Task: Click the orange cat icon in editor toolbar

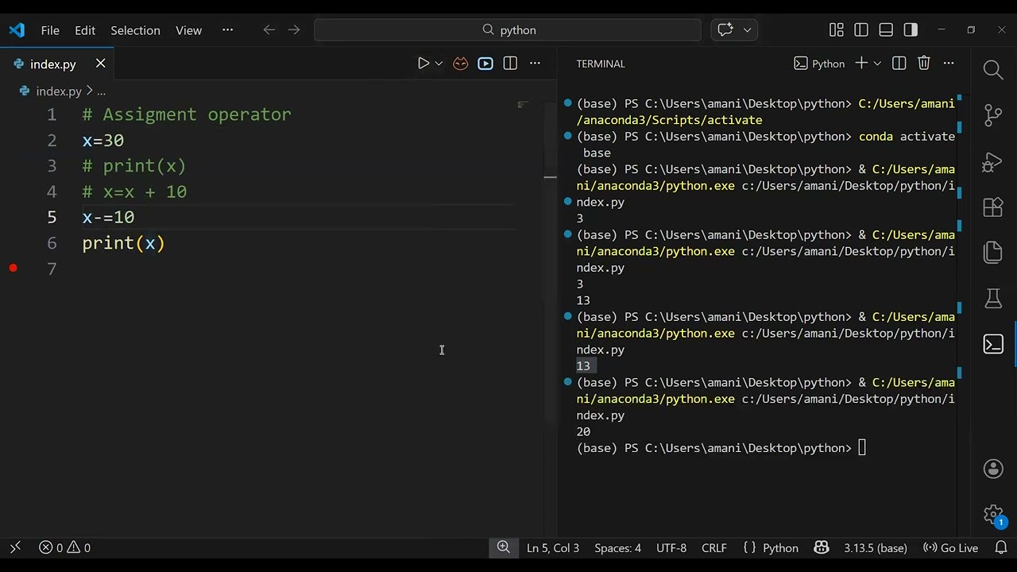Action: 461,64
